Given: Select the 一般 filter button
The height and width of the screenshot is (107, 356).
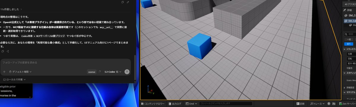Looking at the screenshot, I should point(349,39).
